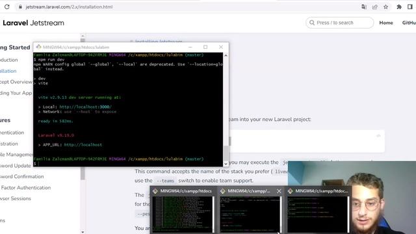
Task: Close the MINGW64 terminal window
Action: tap(221, 47)
